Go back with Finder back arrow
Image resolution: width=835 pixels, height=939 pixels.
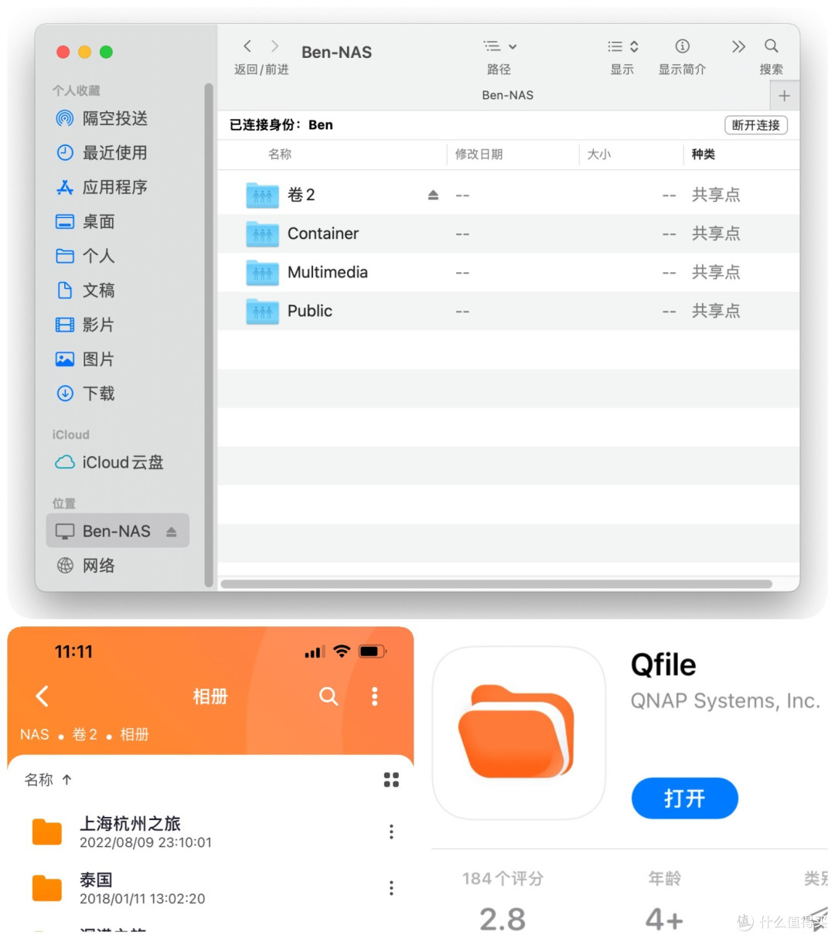tap(247, 46)
